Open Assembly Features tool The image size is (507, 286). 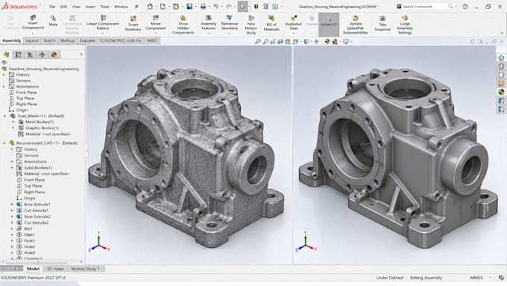[209, 22]
